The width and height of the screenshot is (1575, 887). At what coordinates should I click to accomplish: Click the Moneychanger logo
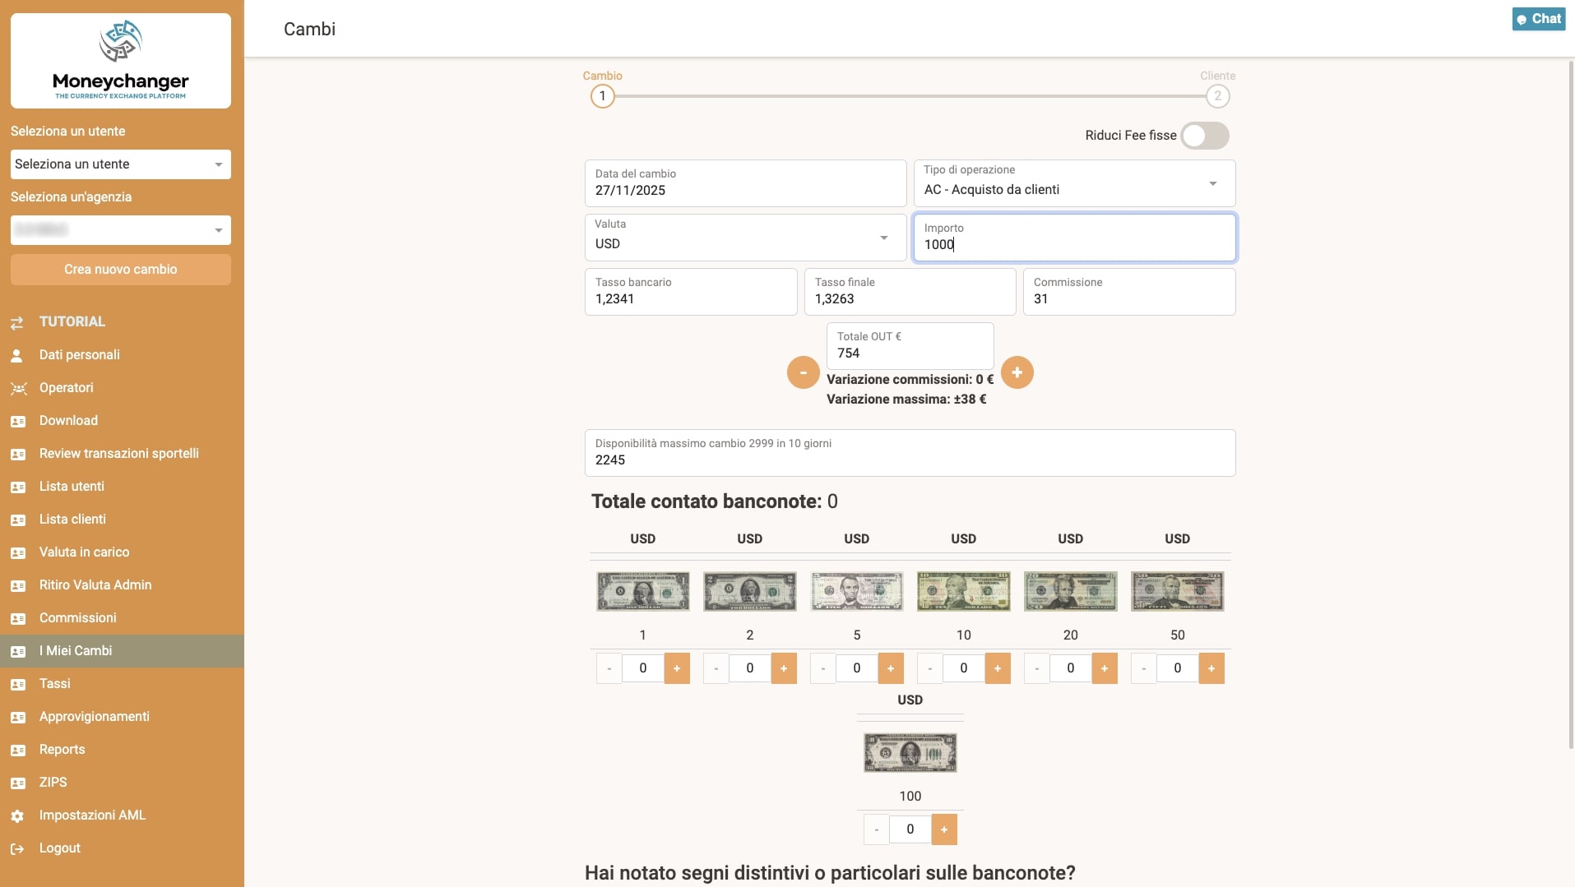click(121, 61)
